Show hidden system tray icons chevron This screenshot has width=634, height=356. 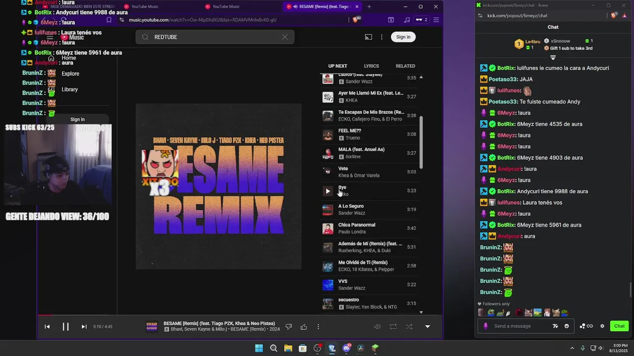click(572, 348)
